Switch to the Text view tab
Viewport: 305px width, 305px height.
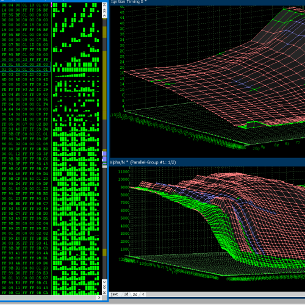point(114,294)
